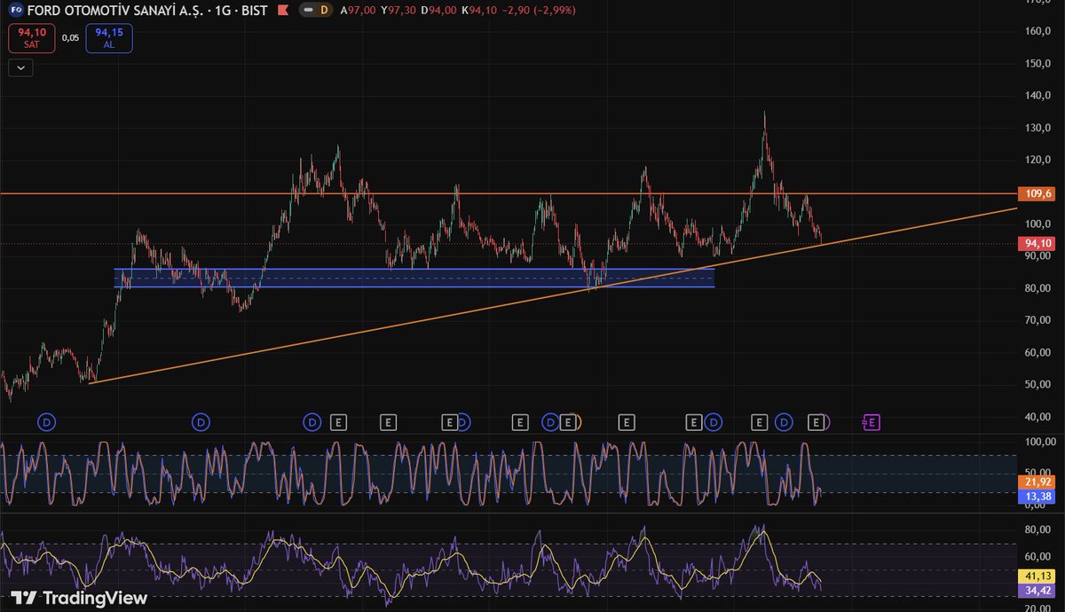The image size is (1065, 612).
Task: Click the 130,0 price axis label
Action: [1037, 128]
